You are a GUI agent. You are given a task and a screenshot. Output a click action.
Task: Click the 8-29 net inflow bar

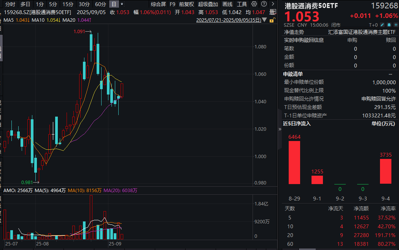[x=294, y=163]
